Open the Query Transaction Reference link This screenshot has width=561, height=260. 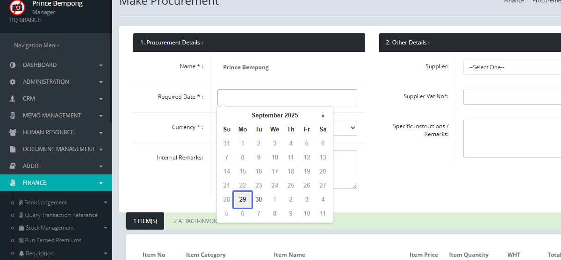(61, 215)
